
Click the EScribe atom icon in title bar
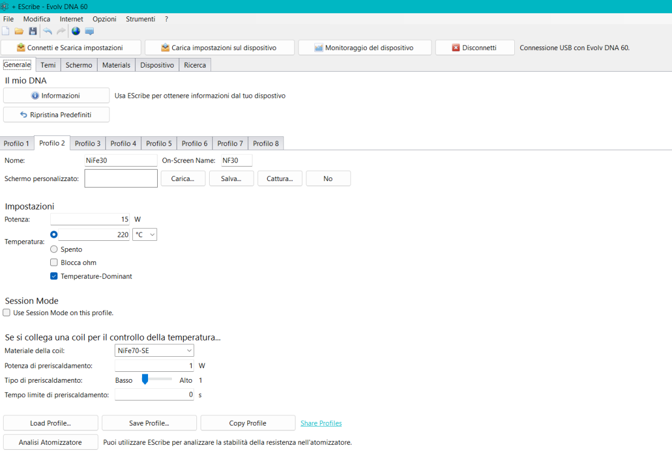click(5, 7)
